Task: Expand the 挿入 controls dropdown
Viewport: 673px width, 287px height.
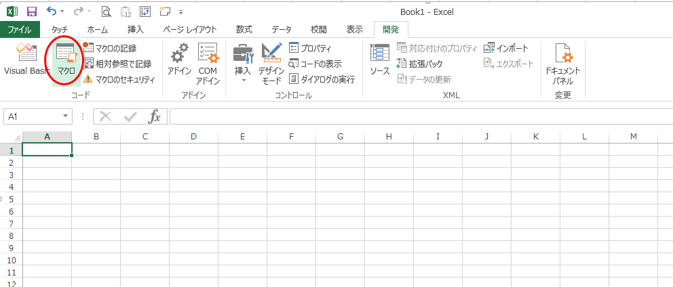Action: pos(242,81)
